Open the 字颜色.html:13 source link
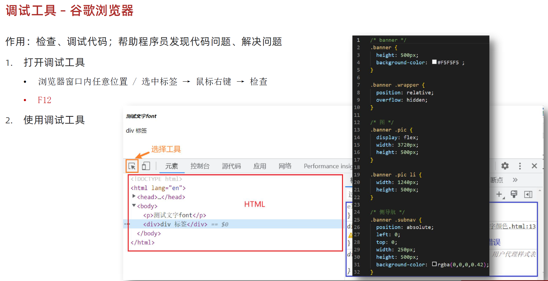The image size is (548, 281). click(x=513, y=226)
